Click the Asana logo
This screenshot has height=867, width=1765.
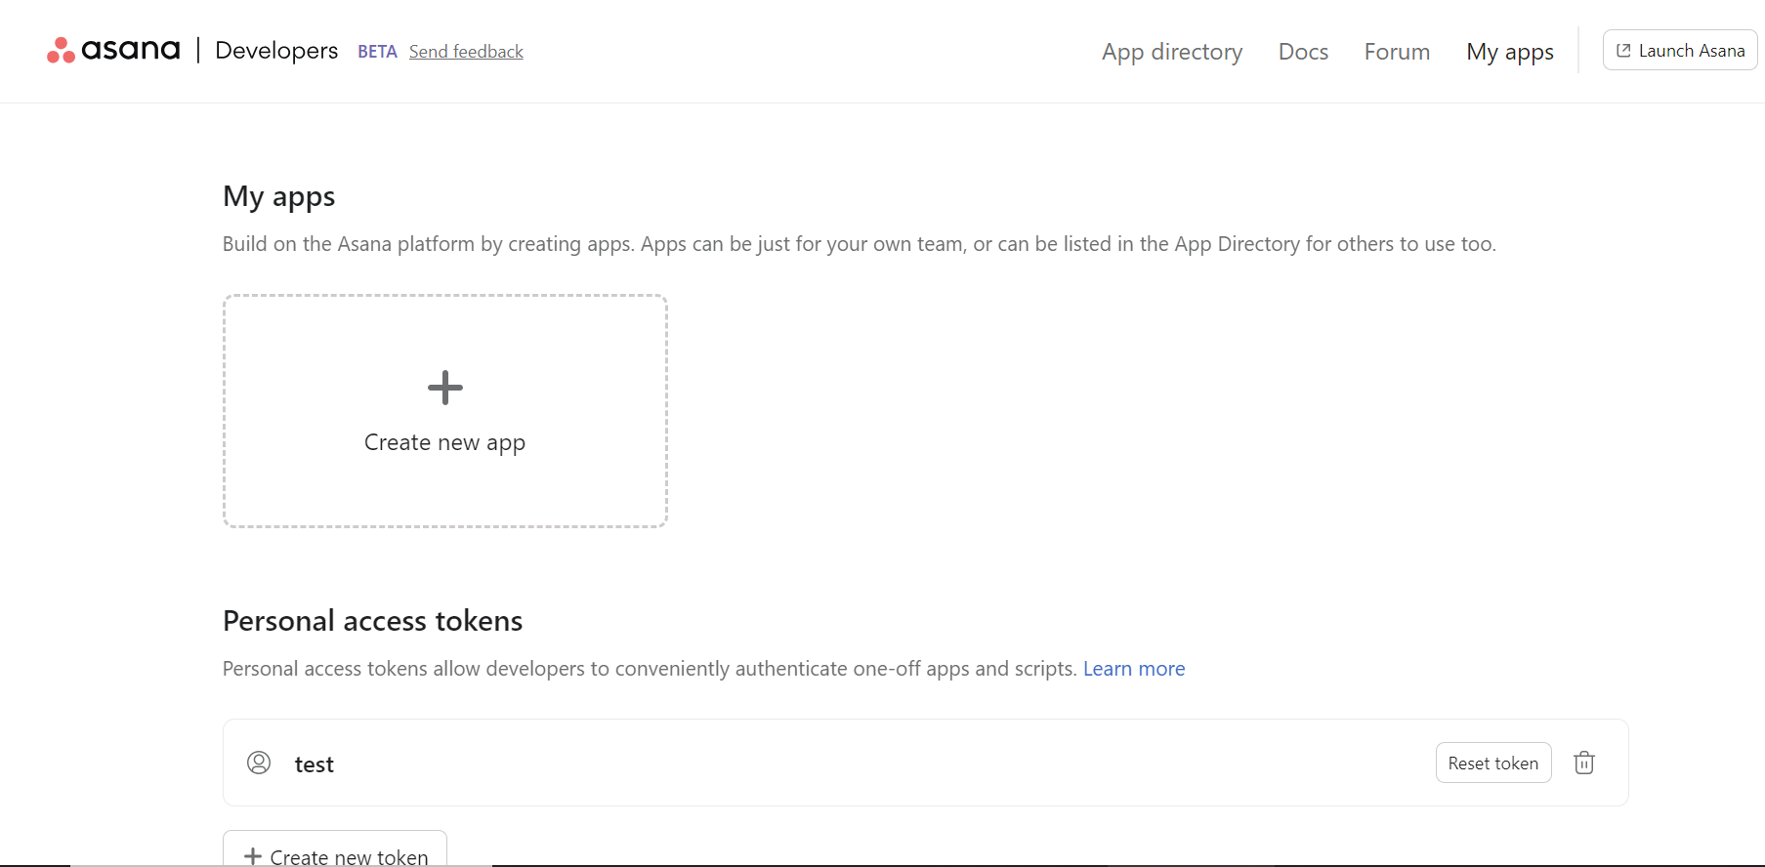tap(113, 50)
